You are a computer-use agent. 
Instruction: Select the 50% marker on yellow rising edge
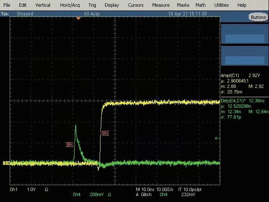pos(105,133)
